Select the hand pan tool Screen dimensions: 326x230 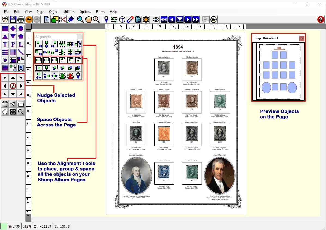[x=88, y=20]
